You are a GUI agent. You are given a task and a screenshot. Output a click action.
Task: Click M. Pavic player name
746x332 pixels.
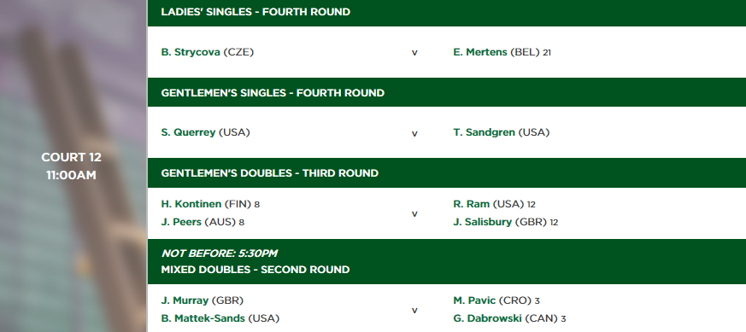click(474, 300)
